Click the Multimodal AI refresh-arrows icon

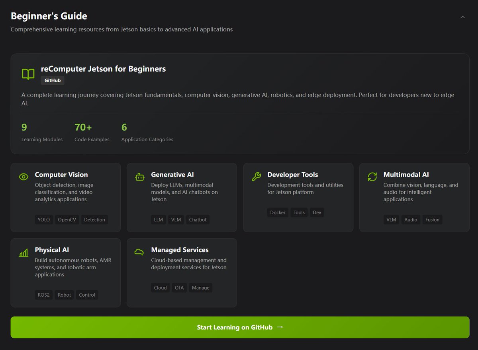coord(372,177)
